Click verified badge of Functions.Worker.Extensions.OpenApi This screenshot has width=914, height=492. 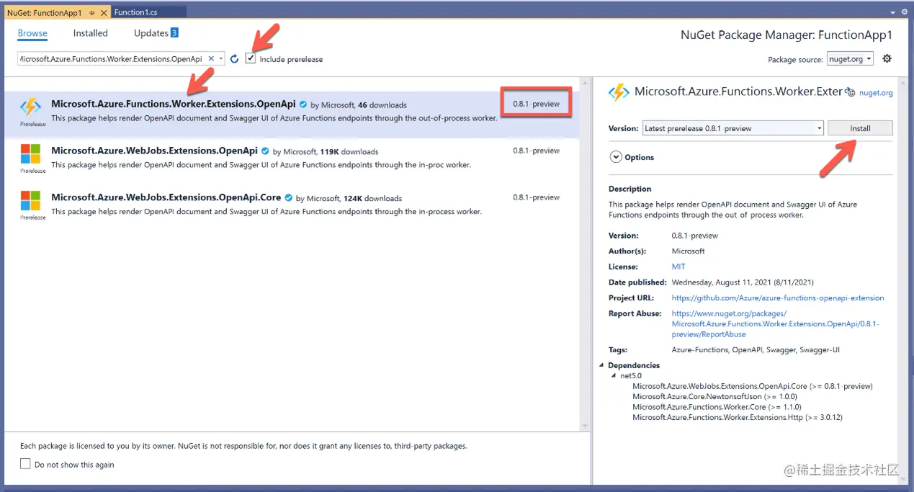303,104
